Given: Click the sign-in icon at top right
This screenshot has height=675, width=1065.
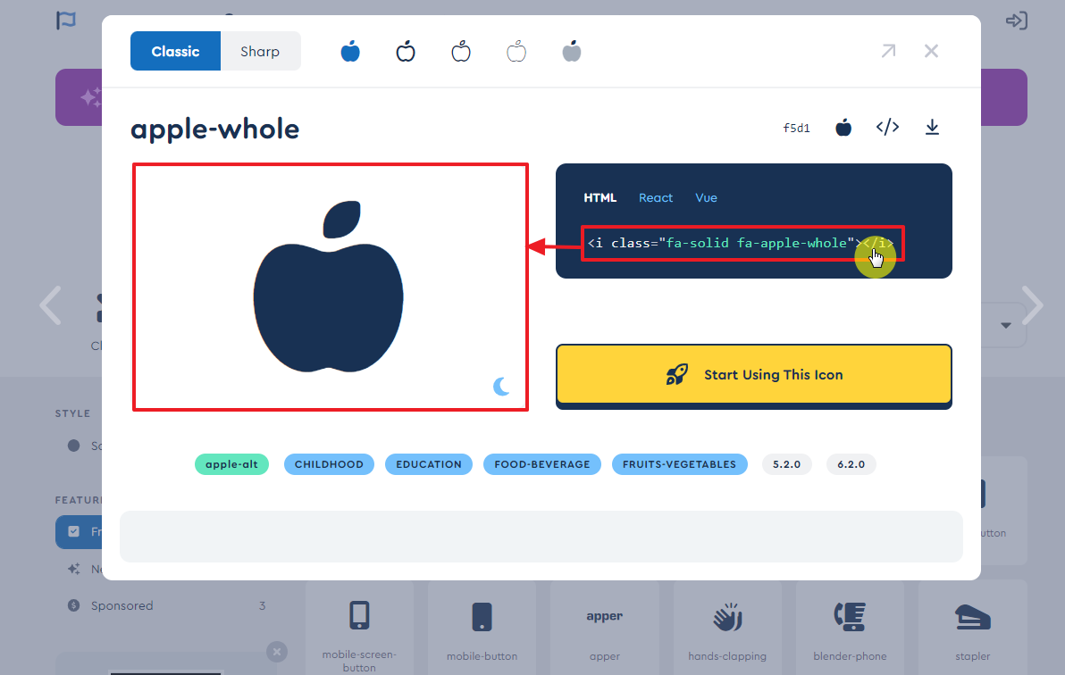Looking at the screenshot, I should pyautogui.click(x=1016, y=21).
